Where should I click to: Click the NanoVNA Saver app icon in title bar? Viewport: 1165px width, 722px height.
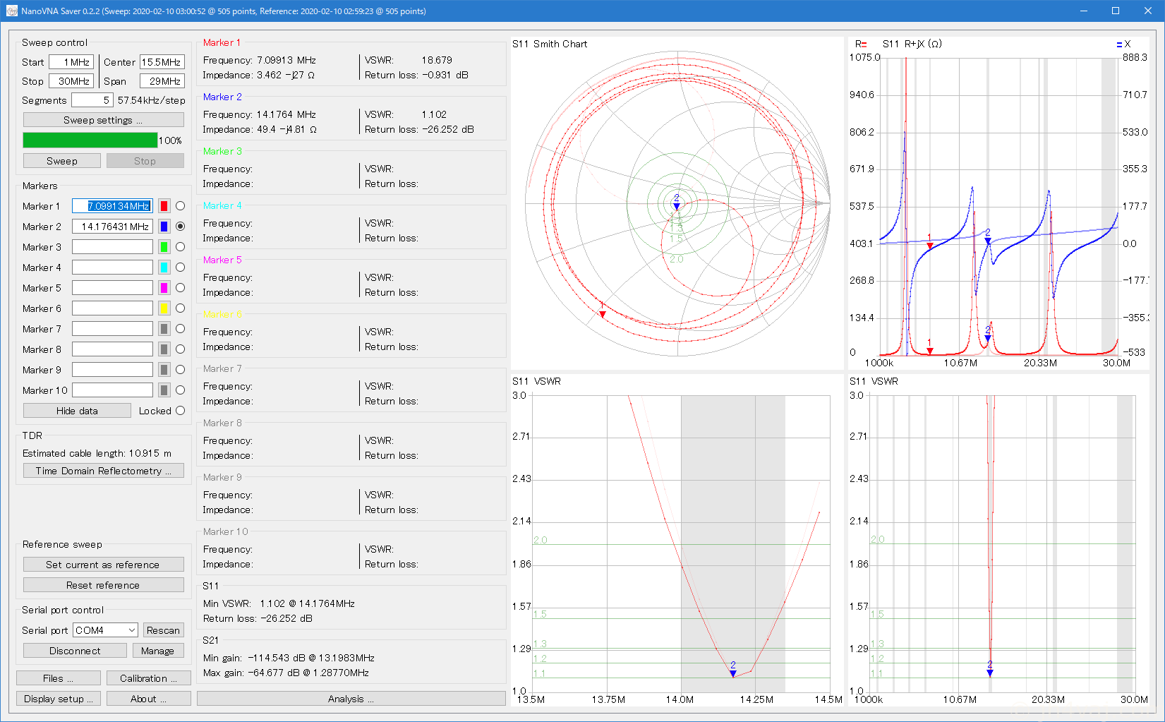click(x=11, y=11)
